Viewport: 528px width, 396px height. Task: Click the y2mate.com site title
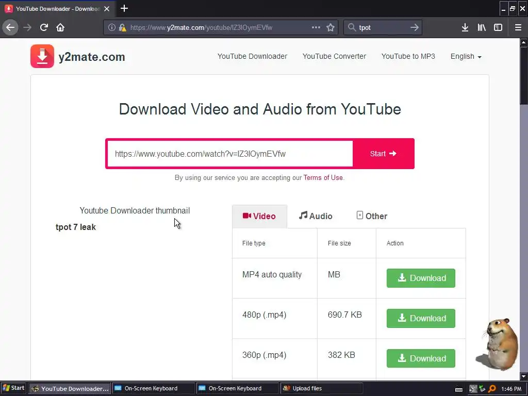(92, 57)
